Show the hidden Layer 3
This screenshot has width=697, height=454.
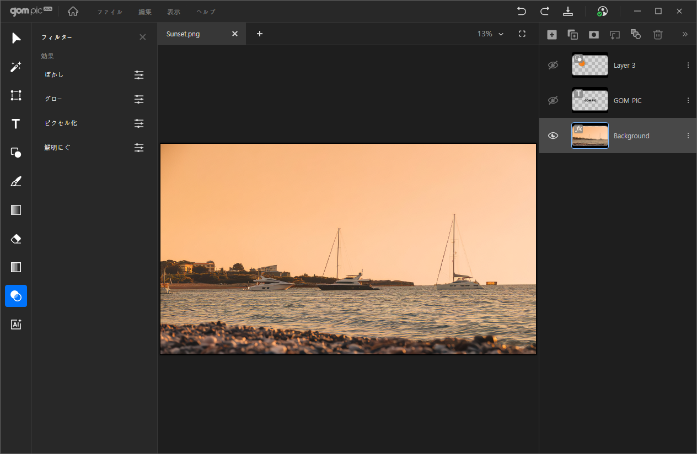[x=553, y=65]
